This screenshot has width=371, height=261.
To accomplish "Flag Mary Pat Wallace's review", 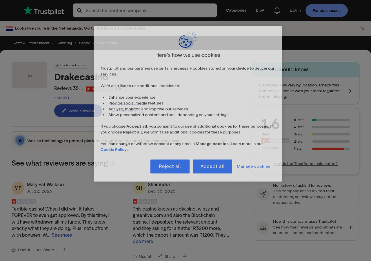I will tap(63, 250).
